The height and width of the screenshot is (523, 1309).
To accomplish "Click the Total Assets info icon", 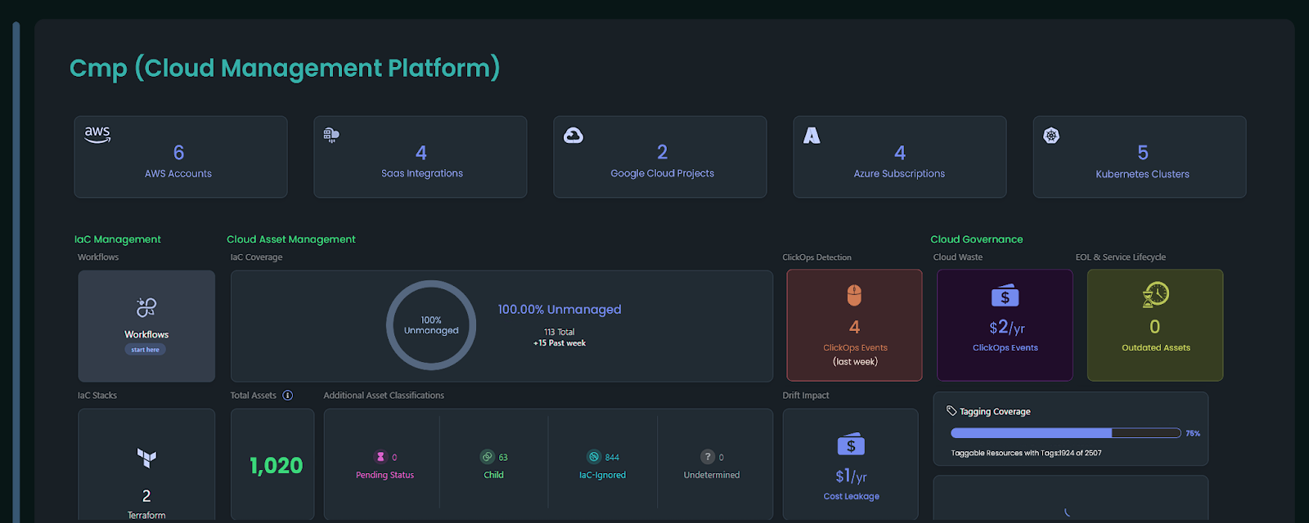I will tap(287, 396).
